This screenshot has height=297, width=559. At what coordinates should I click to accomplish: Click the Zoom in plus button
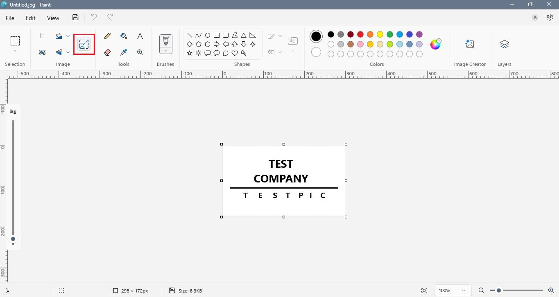(551, 290)
